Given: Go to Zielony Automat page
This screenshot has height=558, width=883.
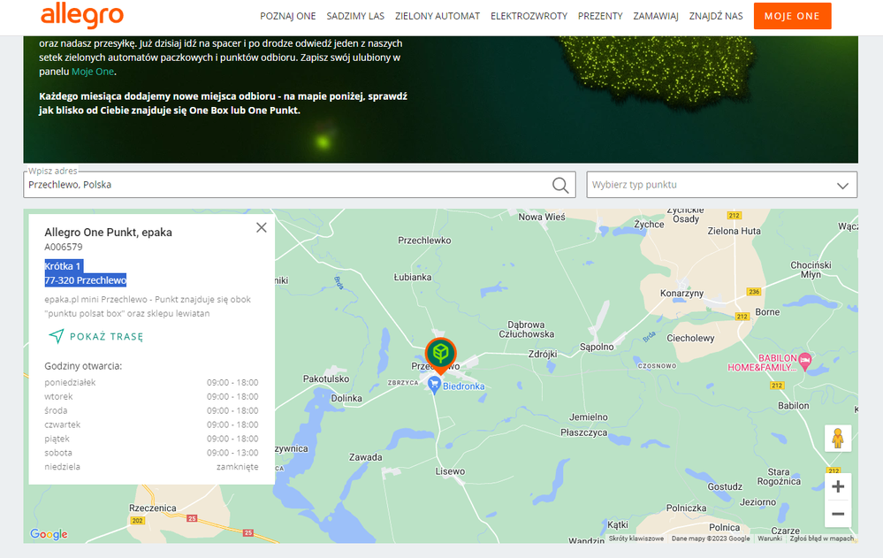Looking at the screenshot, I should click(x=438, y=16).
